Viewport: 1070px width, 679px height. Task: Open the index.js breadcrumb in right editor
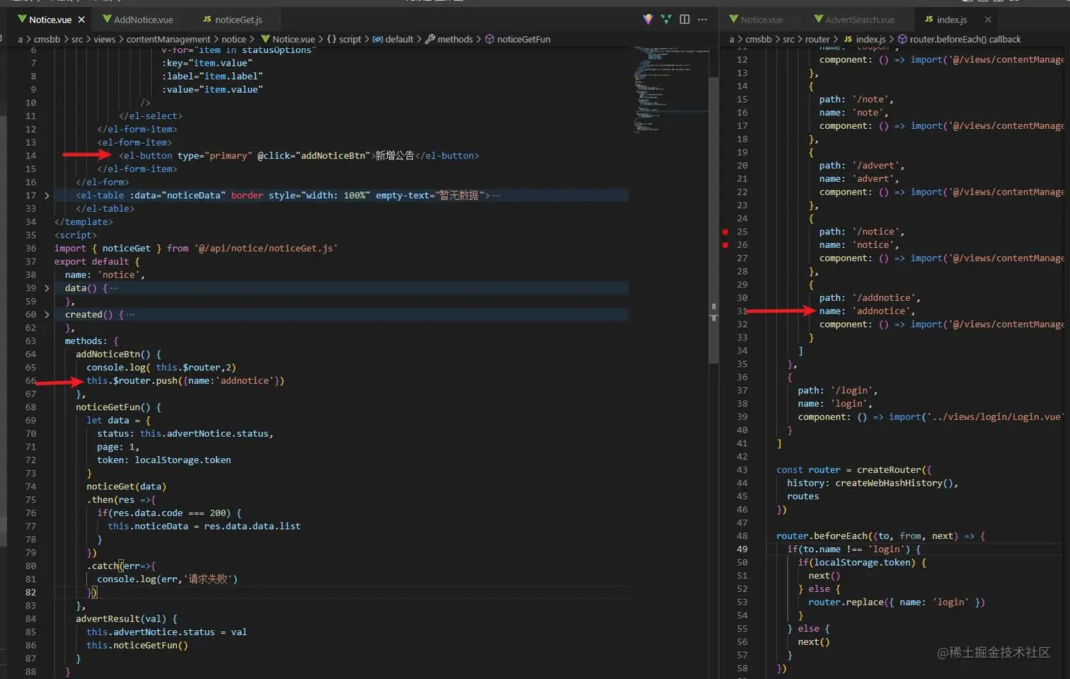click(865, 39)
